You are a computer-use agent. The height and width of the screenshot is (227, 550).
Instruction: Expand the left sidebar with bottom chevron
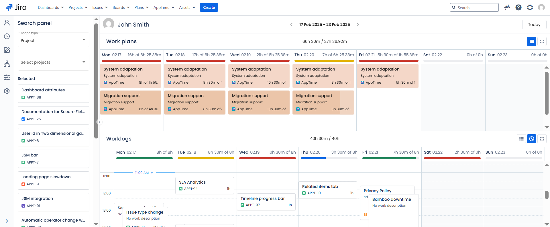tap(7, 221)
